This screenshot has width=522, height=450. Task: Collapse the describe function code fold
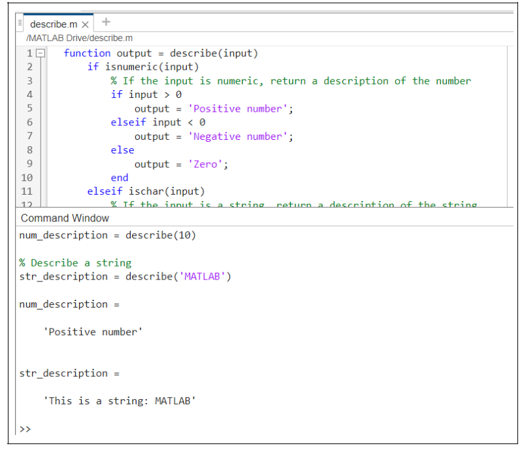[x=41, y=54]
